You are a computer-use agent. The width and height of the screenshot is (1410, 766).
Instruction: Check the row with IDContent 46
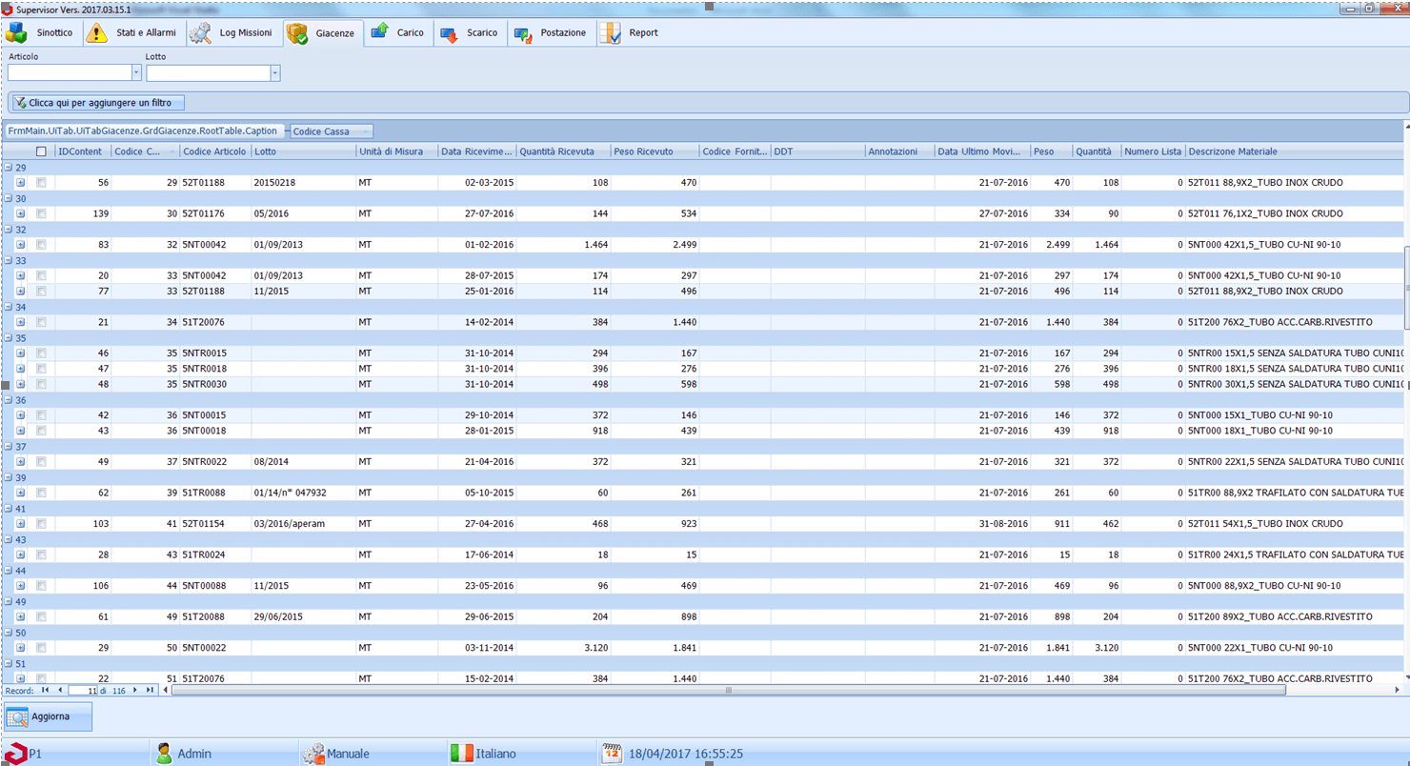[41, 353]
